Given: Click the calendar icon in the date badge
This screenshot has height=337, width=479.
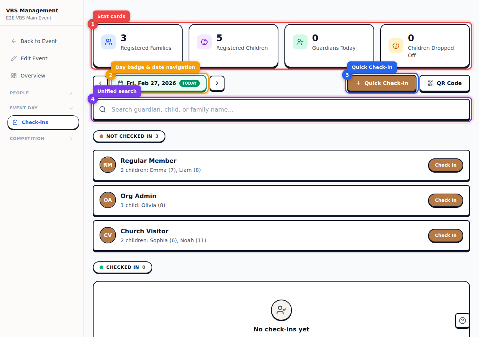Looking at the screenshot, I should 120,83.
